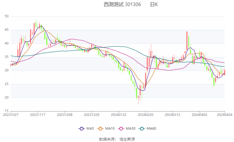This screenshot has width=234, height=142.
Task: Click the 15 price axis label
Action: [7, 111]
